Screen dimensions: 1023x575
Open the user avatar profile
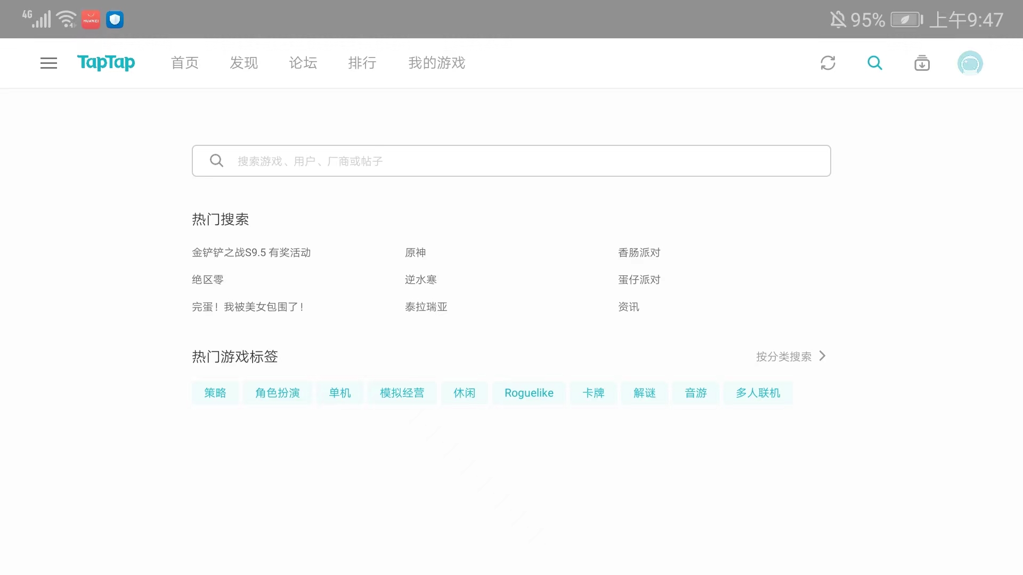pos(970,63)
